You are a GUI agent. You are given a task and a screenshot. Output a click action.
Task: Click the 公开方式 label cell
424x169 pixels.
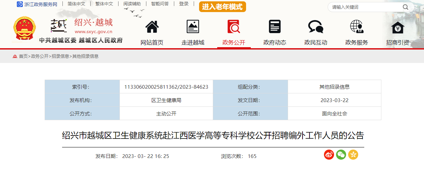pyautogui.click(x=82, y=113)
